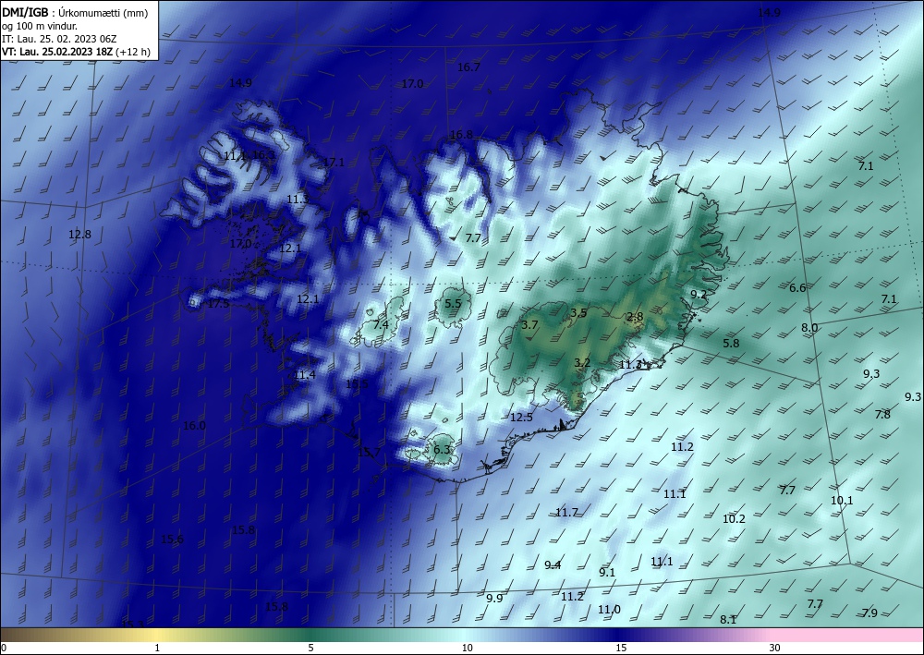Click the 17.1 value east of the Westfjords

click(334, 162)
